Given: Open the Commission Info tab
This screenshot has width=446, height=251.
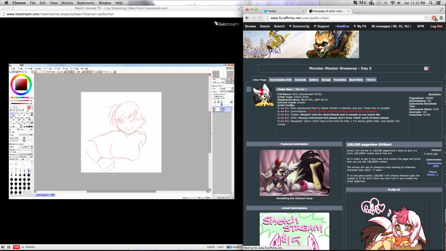Looking at the screenshot, I should point(280,80).
